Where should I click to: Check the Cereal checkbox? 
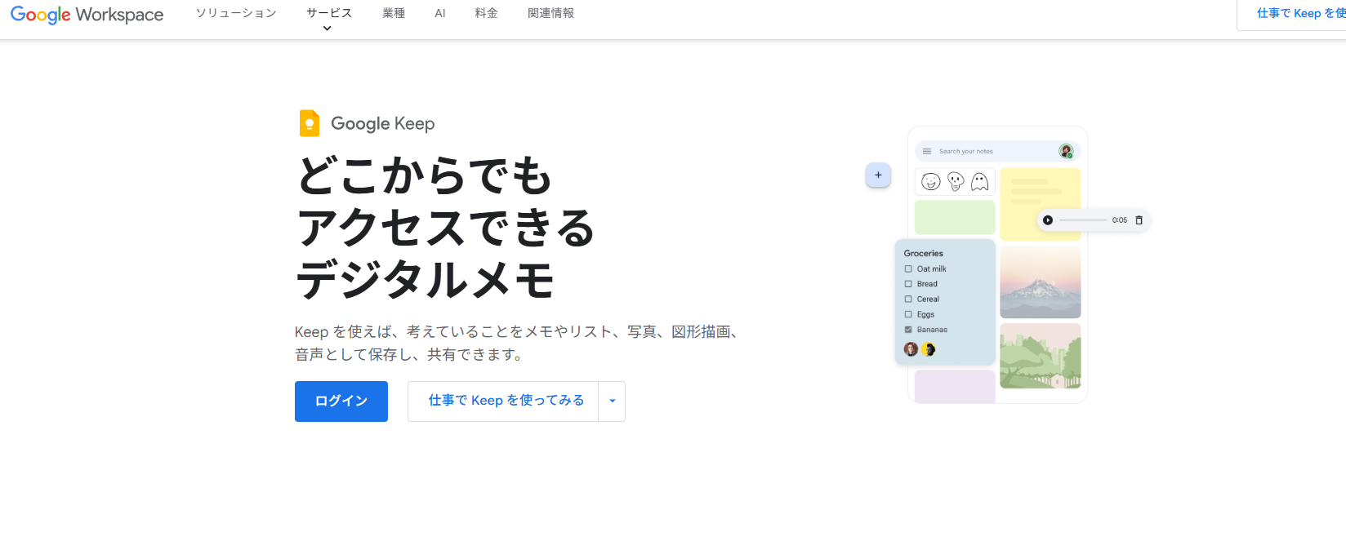pyautogui.click(x=908, y=299)
